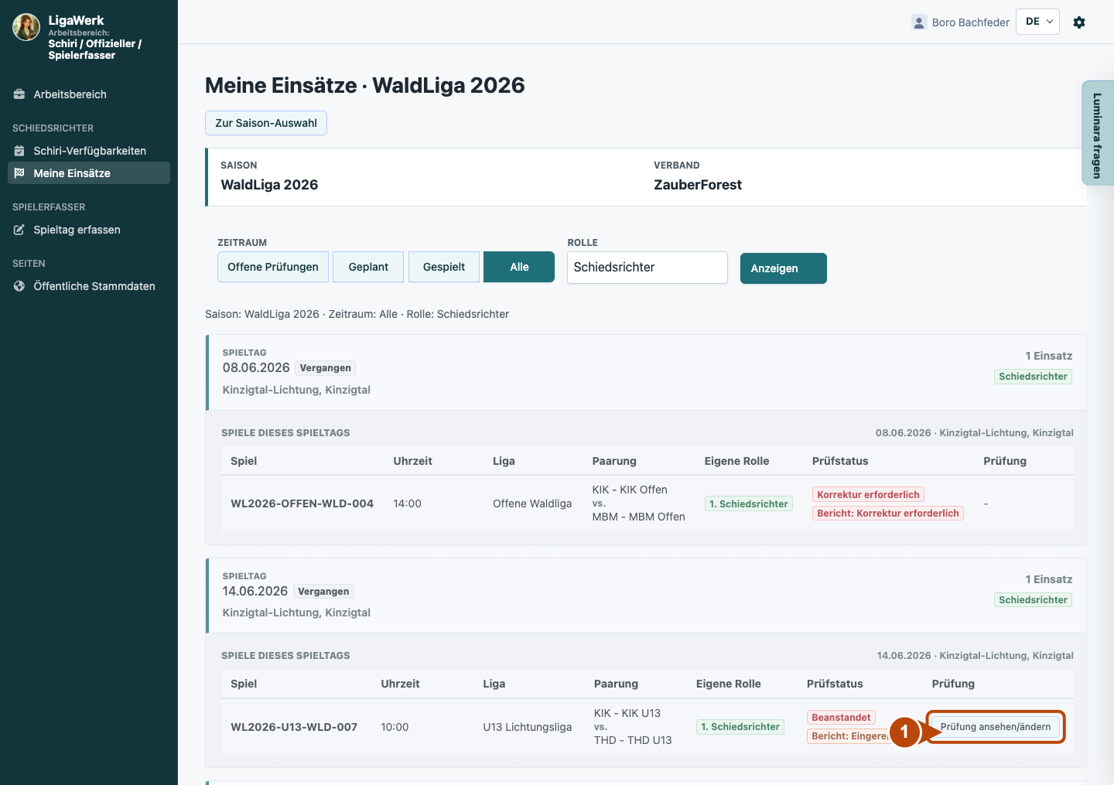Open the Luminara fragen side tab
This screenshot has height=785, width=1114.
tap(1097, 133)
